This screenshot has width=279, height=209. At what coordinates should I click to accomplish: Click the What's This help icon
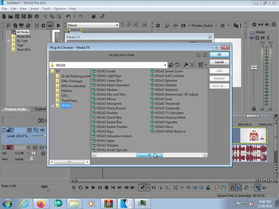tap(102, 16)
